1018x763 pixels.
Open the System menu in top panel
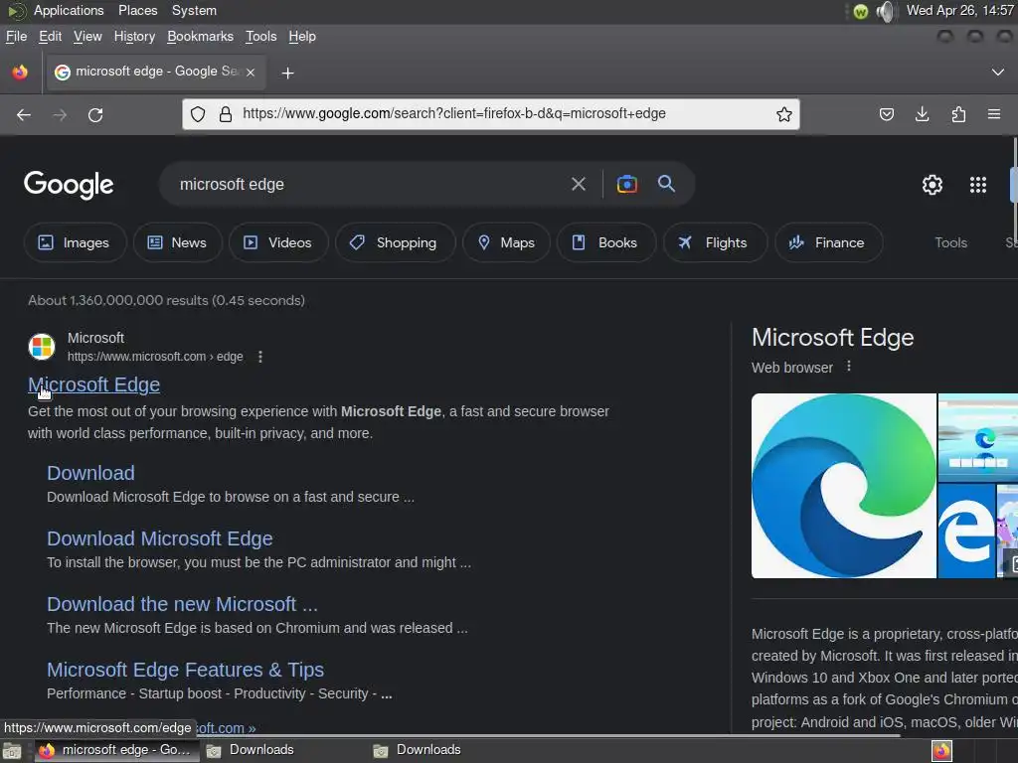(194, 10)
